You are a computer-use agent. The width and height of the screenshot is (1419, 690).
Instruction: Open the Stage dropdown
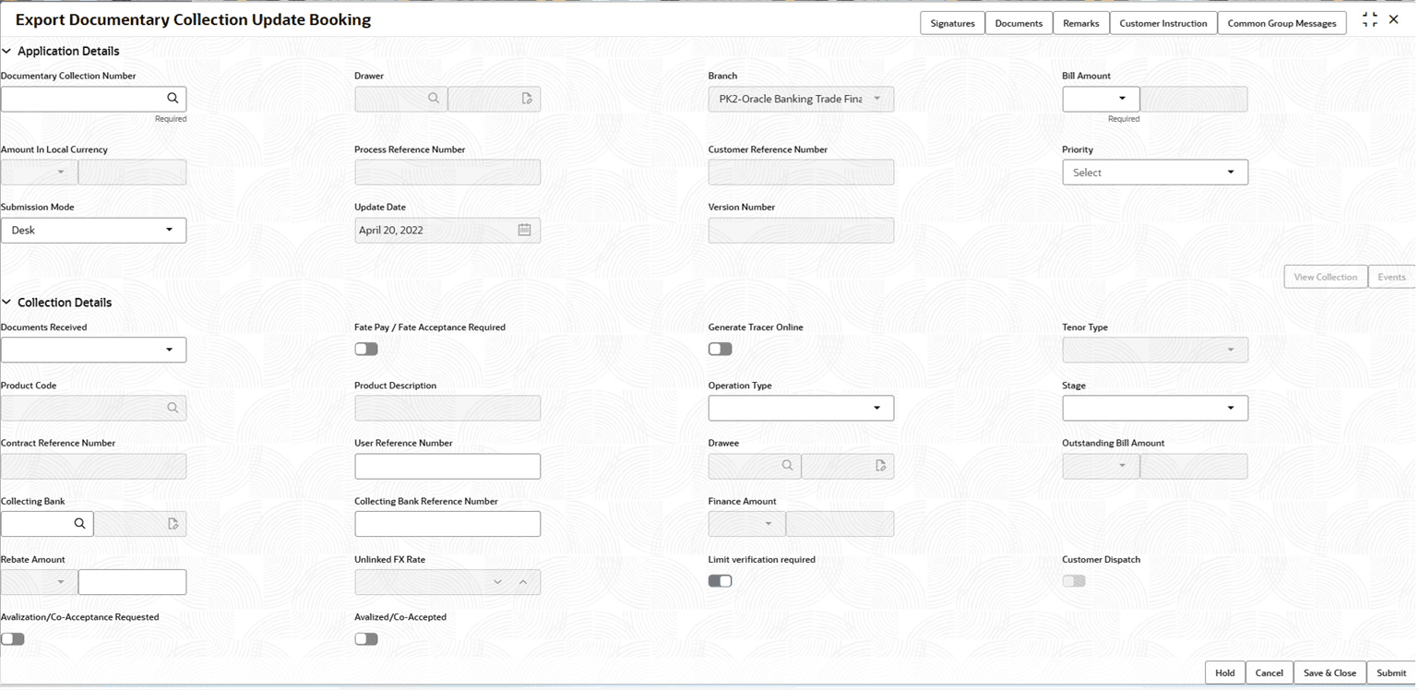tap(1155, 408)
